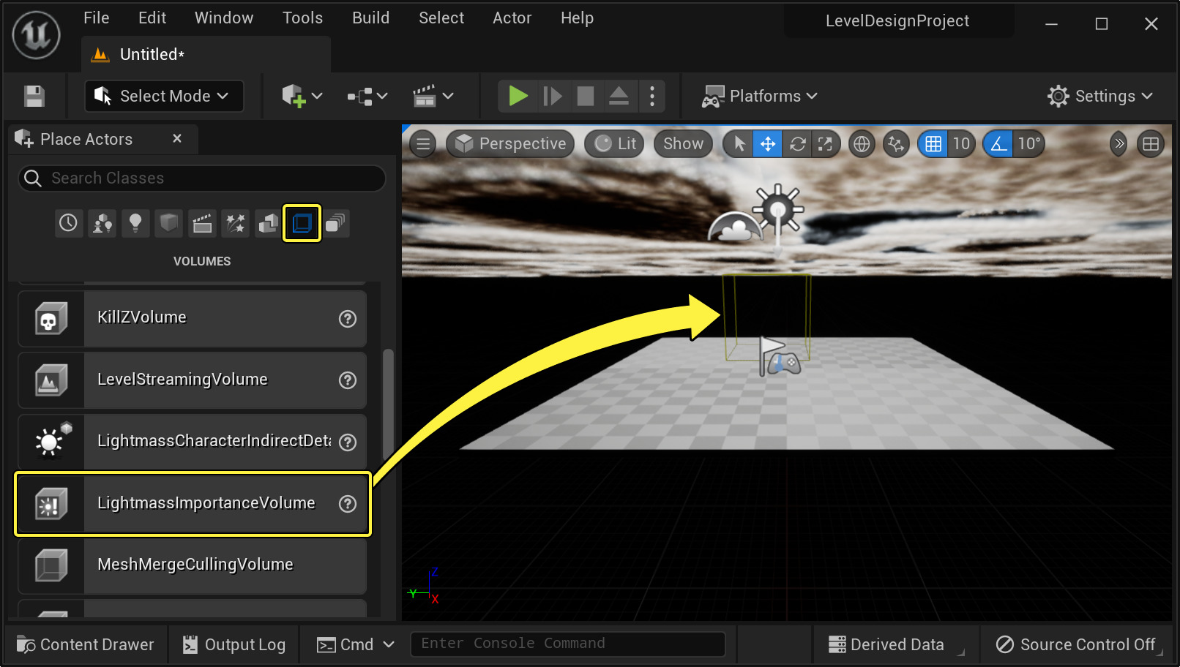This screenshot has height=667, width=1180.
Task: Toggle rotation angle snapping
Action: click(x=999, y=144)
